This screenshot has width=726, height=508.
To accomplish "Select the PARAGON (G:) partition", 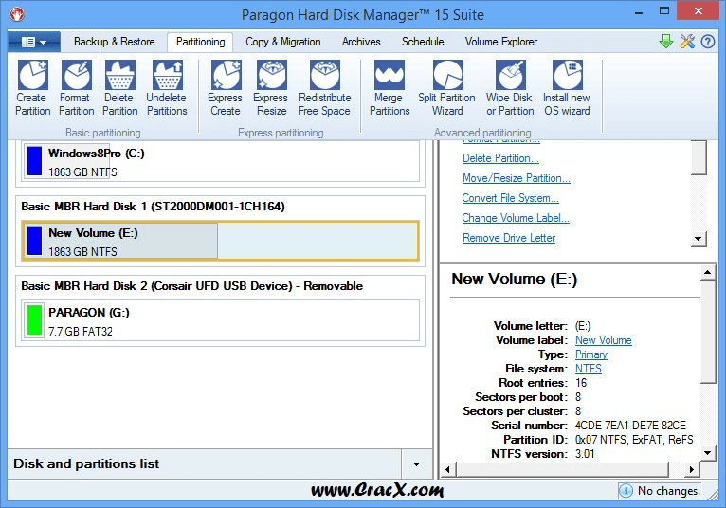I will click(x=221, y=320).
